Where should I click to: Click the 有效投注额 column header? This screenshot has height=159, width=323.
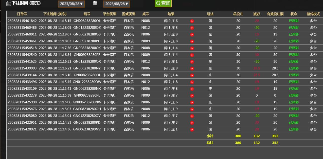point(275,14)
